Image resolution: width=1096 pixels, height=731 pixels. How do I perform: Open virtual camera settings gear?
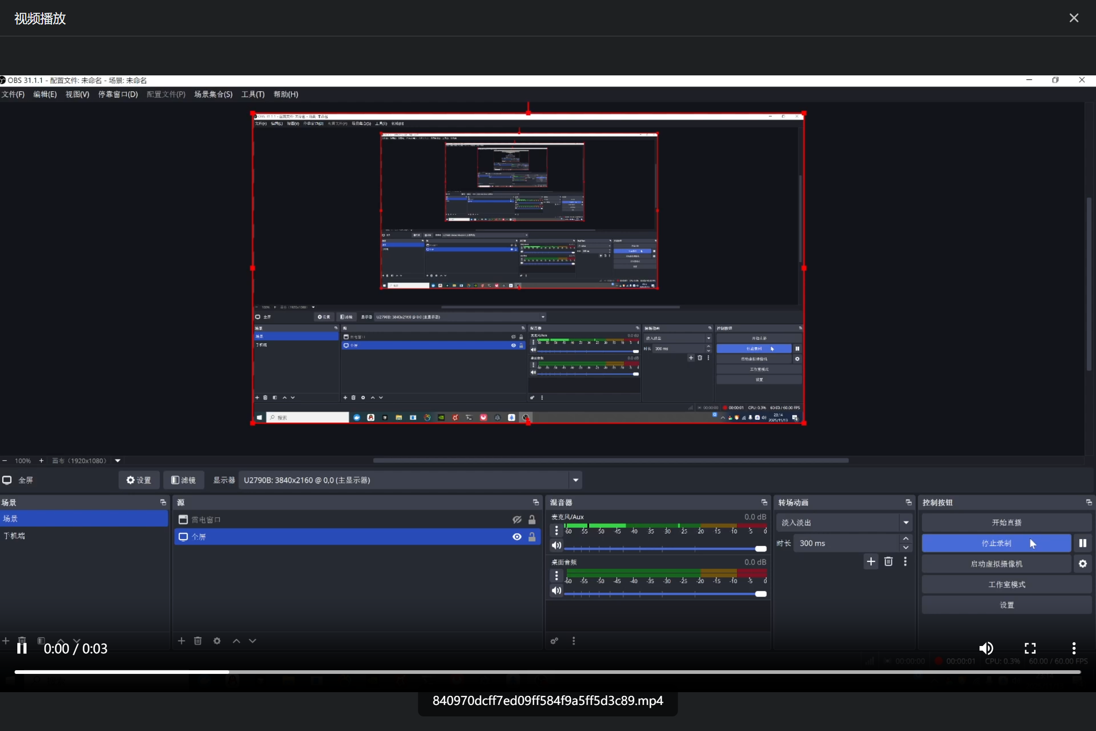1082,564
